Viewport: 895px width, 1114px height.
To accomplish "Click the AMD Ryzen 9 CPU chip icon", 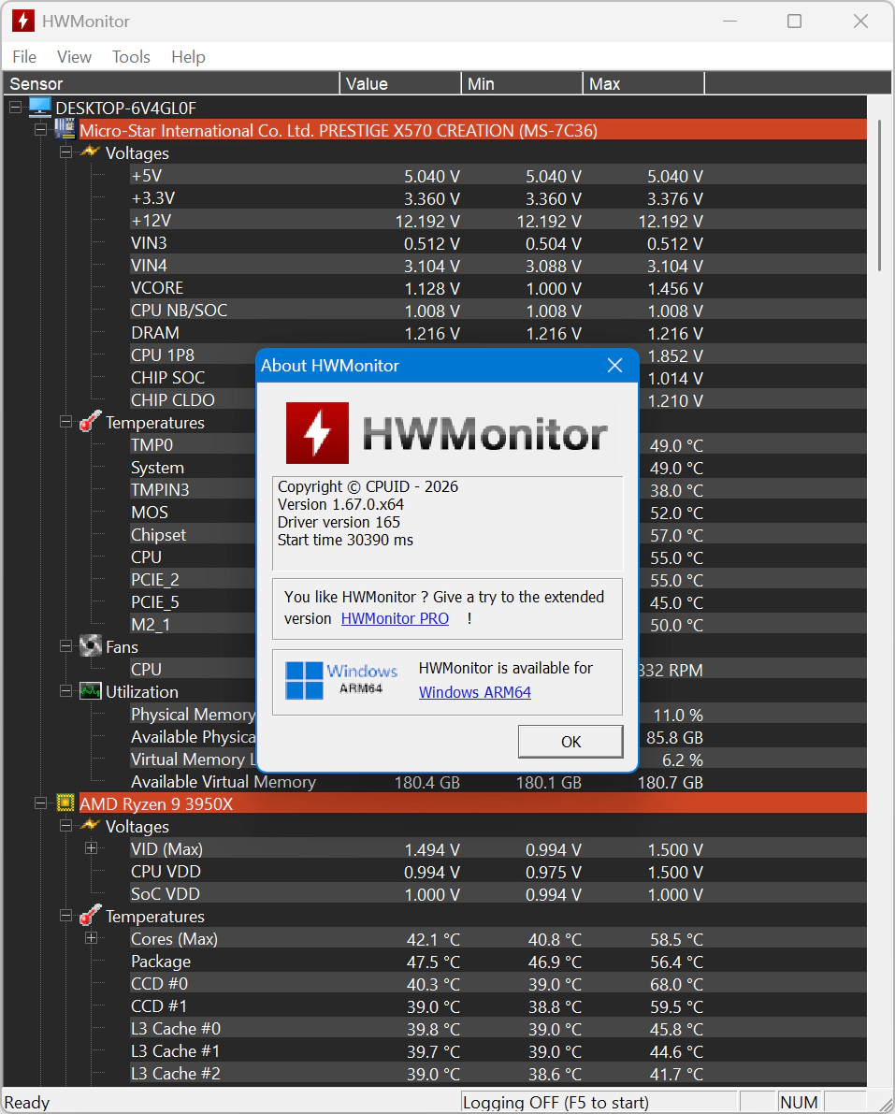I will tap(65, 803).
